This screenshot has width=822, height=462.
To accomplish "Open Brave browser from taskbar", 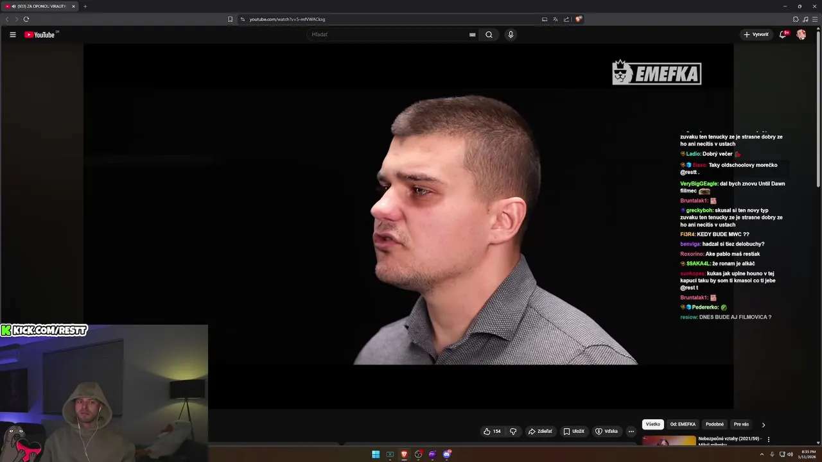I will point(404,454).
